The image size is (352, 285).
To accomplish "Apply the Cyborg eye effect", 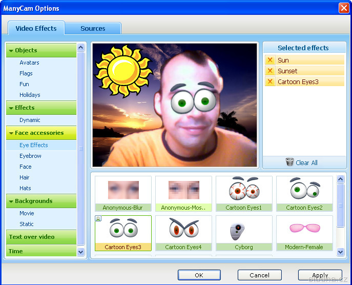I will pyautogui.click(x=244, y=233).
